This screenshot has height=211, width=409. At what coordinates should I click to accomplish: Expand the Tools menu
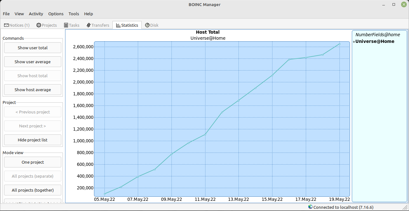click(74, 14)
